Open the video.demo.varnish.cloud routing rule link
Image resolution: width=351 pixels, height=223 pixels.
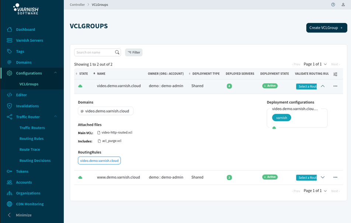[x=100, y=161]
